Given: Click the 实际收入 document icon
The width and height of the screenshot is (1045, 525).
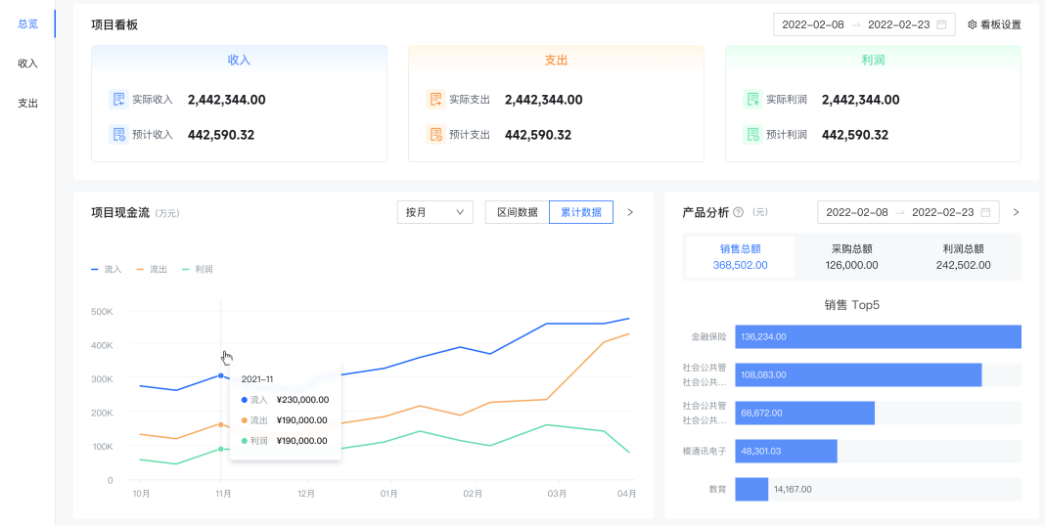Looking at the screenshot, I should pyautogui.click(x=118, y=100).
